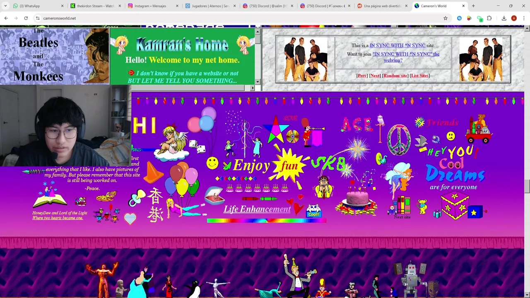Click the purple gift box with star

point(455,206)
